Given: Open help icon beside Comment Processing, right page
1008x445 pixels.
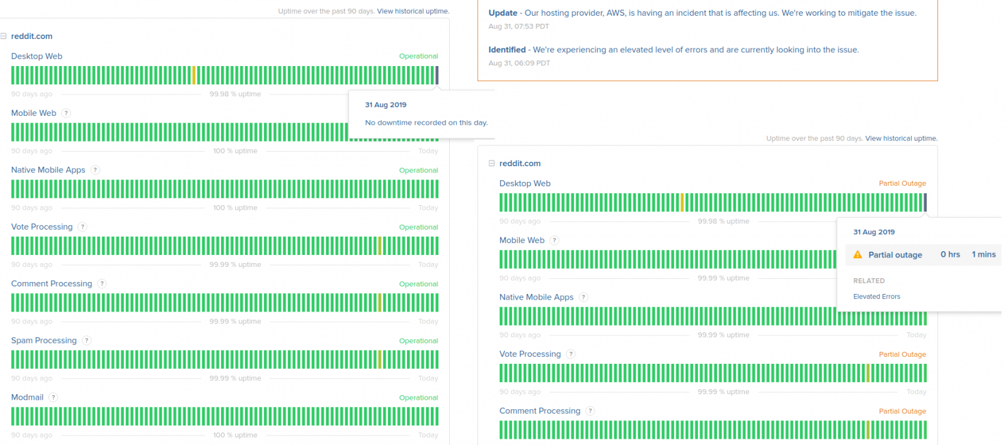Looking at the screenshot, I should tap(590, 411).
